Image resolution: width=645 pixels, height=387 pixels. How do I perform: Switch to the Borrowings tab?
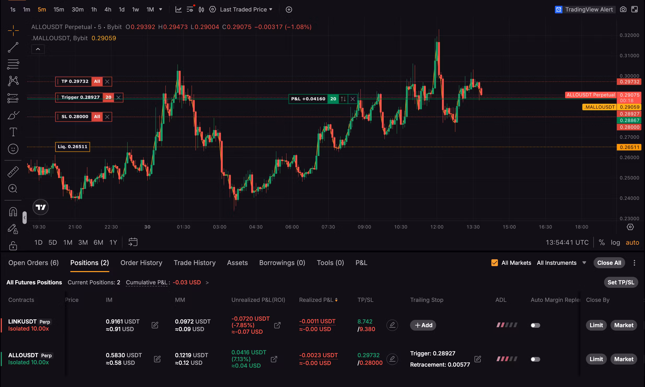point(282,263)
